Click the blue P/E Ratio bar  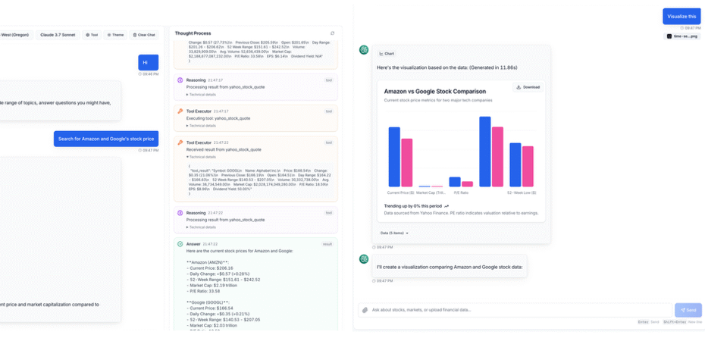(455, 182)
